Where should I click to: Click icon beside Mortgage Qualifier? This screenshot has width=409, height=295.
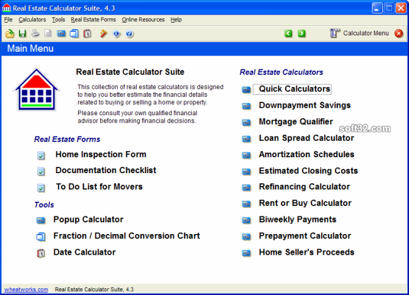pyautogui.click(x=246, y=123)
